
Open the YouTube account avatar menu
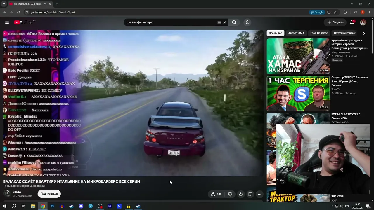363,22
